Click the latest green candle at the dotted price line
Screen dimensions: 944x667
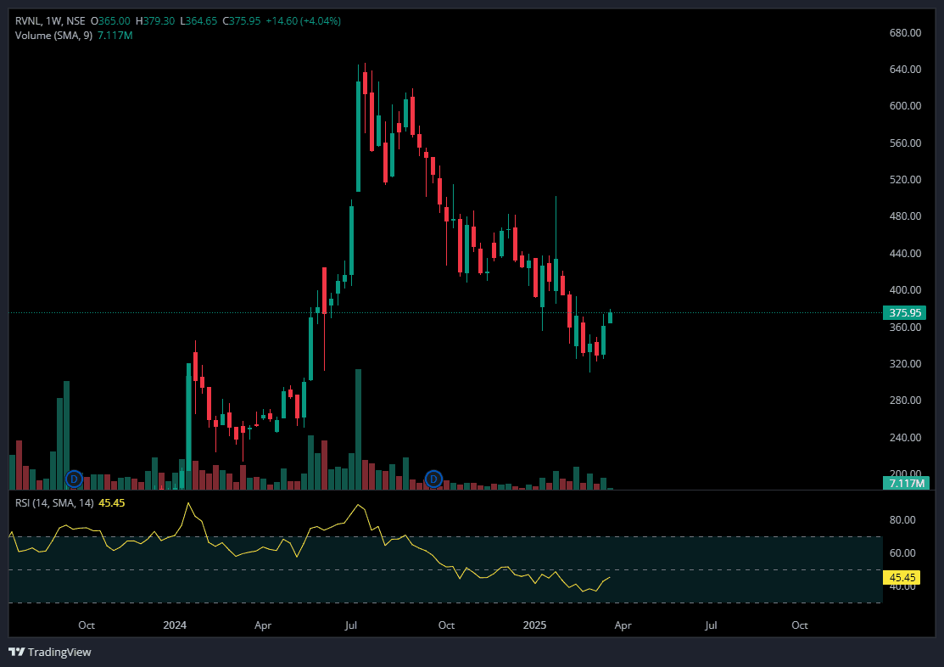point(610,317)
